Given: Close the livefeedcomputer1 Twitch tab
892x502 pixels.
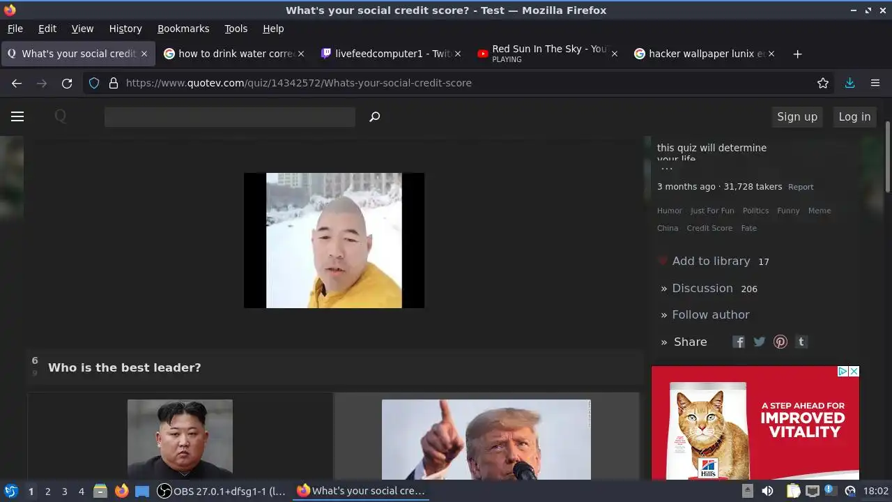Looking at the screenshot, I should (x=457, y=54).
